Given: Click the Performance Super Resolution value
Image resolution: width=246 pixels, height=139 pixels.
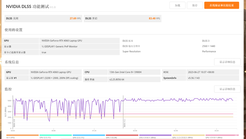Looking at the screenshot, I should [209, 51].
